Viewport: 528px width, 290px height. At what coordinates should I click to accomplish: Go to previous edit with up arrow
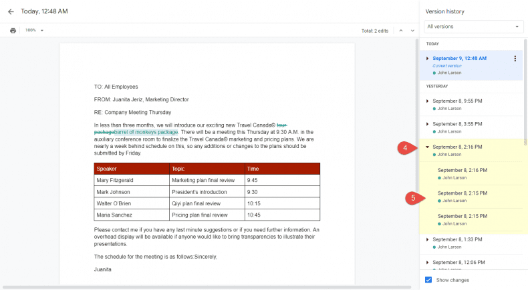(400, 30)
